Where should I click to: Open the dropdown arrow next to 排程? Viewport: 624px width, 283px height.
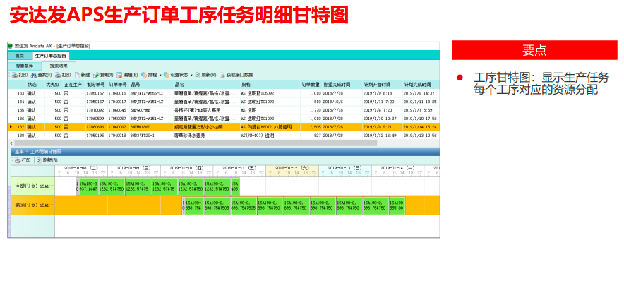(160, 75)
